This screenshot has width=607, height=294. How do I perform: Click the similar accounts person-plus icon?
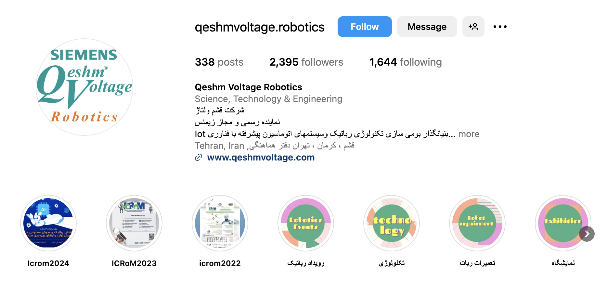click(x=473, y=27)
